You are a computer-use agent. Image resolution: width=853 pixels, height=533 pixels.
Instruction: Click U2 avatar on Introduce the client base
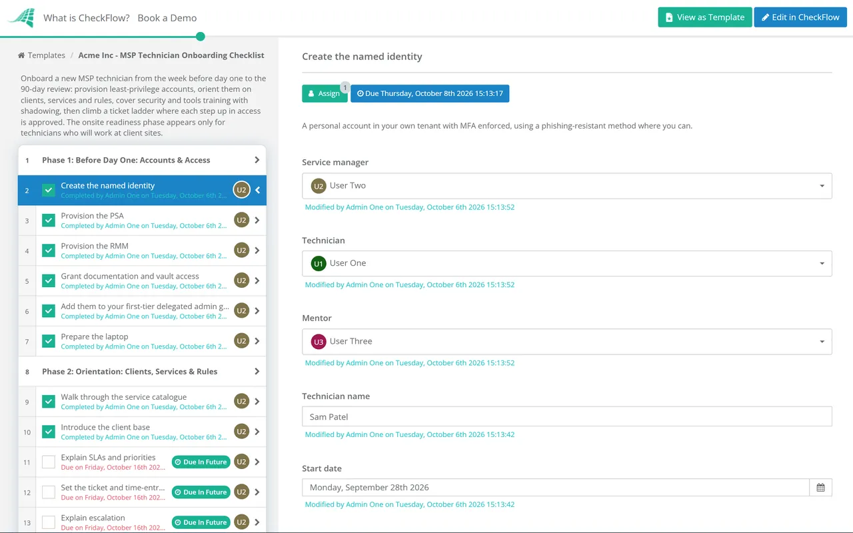pyautogui.click(x=241, y=432)
